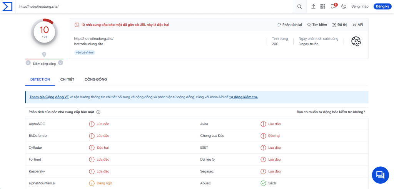Open notifications with red badge

[334, 6]
